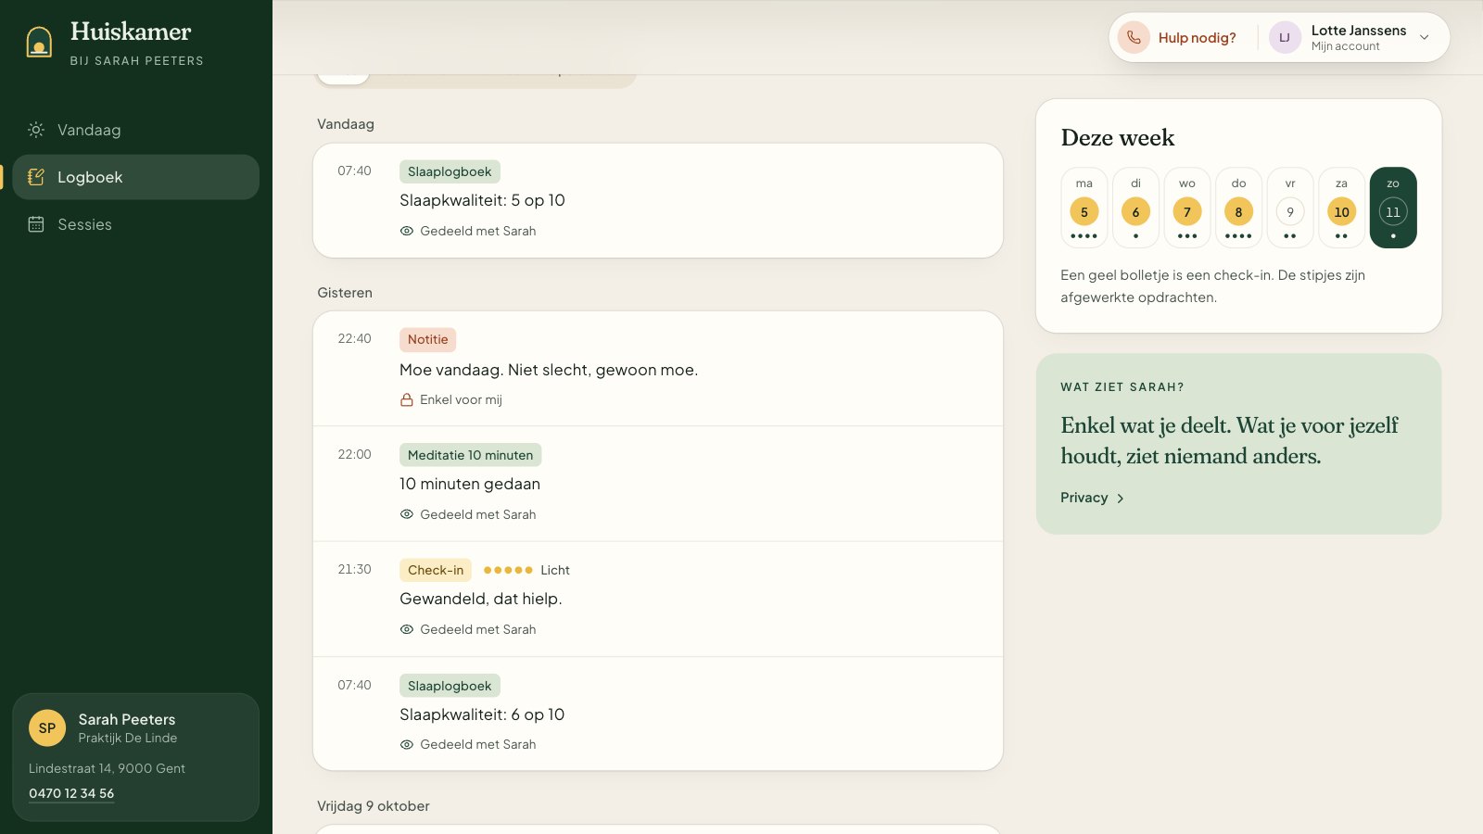Expand the Lotte Janssens account menu
1483x834 pixels.
(x=1425, y=37)
